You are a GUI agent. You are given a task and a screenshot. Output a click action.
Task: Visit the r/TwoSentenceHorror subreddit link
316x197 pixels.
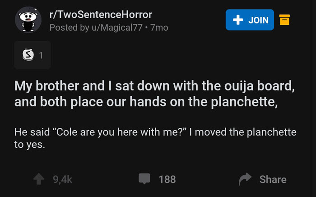(x=101, y=14)
